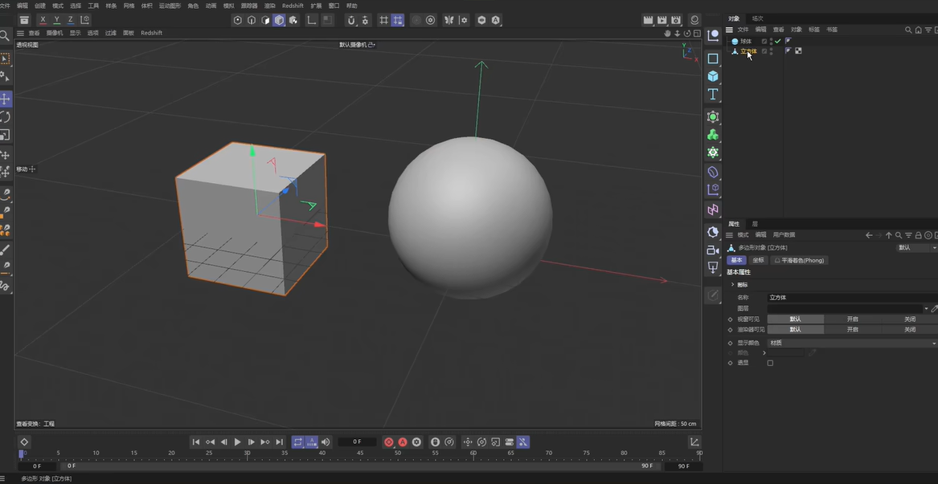Toggle viewport visibility dot for 立方体
The height and width of the screenshot is (484, 938).
(x=771, y=49)
